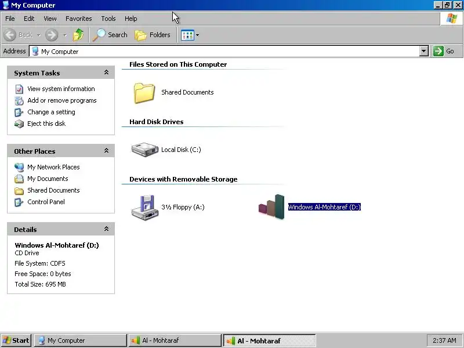Click the Start button

point(16,340)
